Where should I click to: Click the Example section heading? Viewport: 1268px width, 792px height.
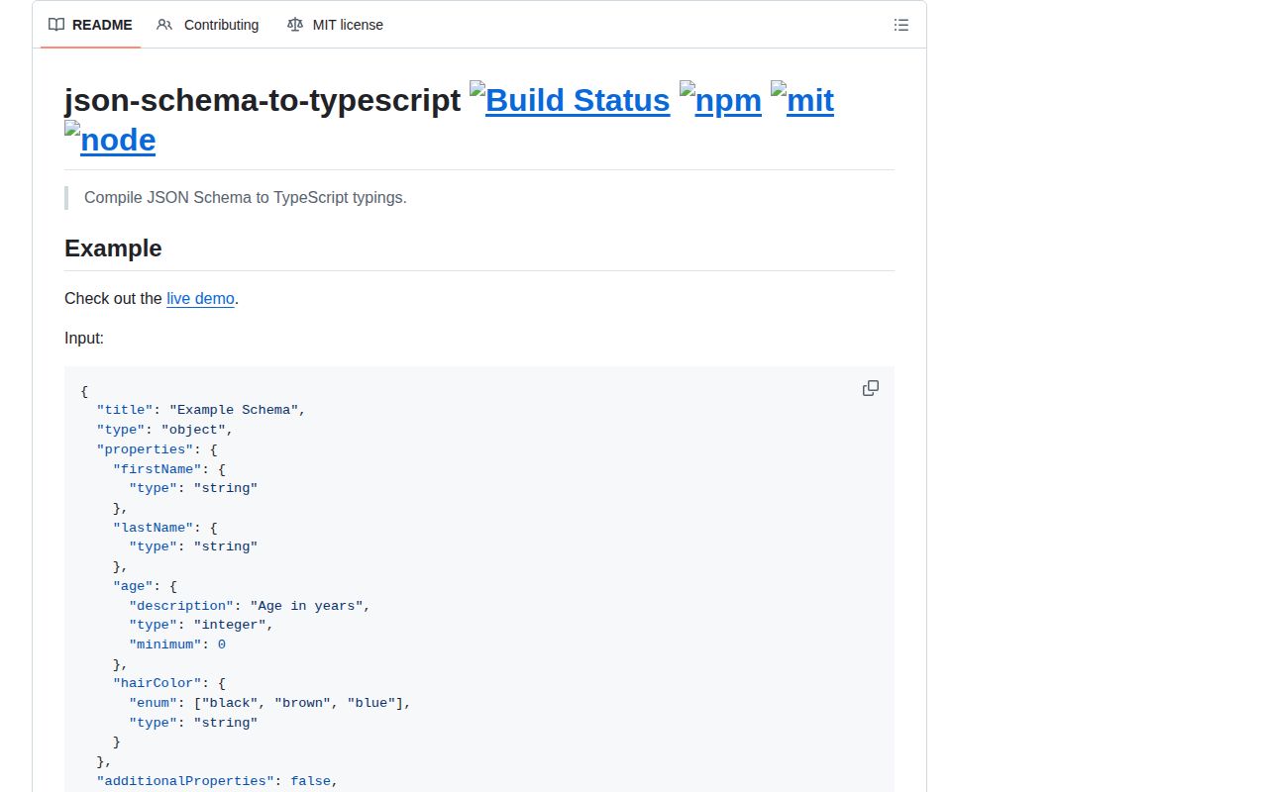(x=113, y=248)
